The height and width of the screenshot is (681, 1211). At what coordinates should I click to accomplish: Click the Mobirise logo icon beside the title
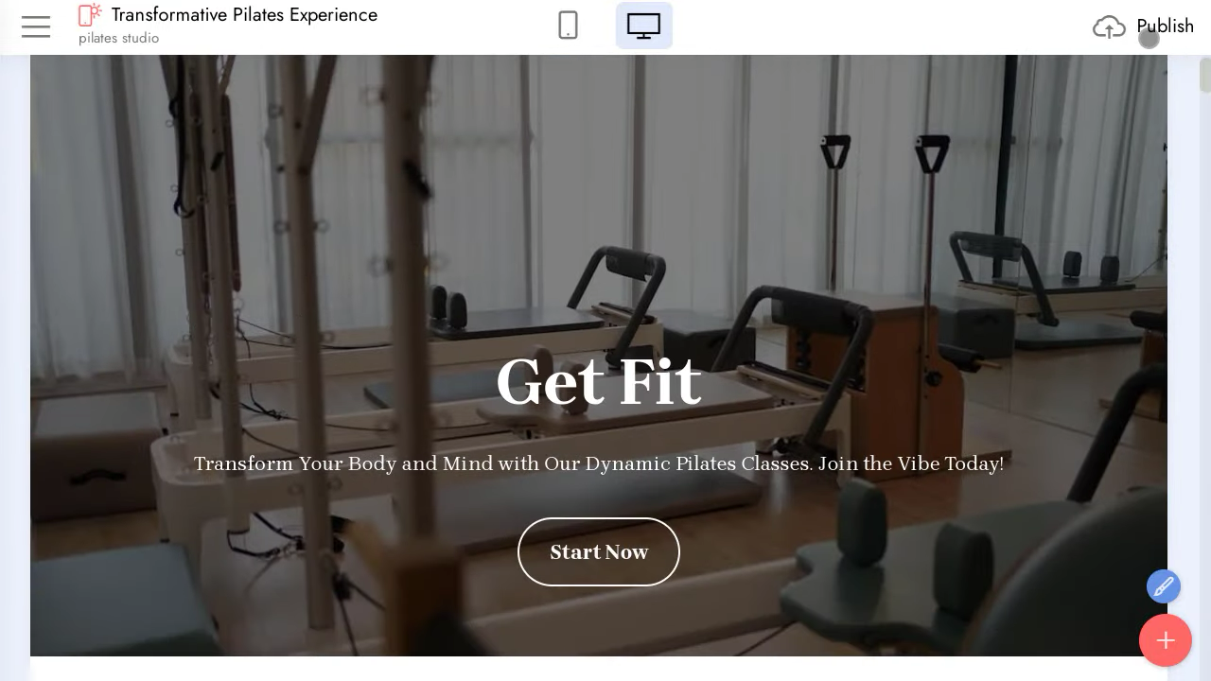click(x=90, y=14)
